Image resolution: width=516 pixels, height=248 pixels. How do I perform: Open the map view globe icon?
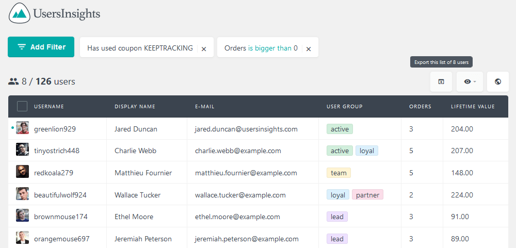click(x=497, y=81)
